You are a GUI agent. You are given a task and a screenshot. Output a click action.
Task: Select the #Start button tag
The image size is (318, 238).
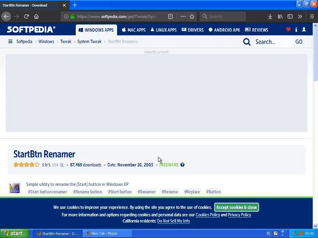coord(120,192)
